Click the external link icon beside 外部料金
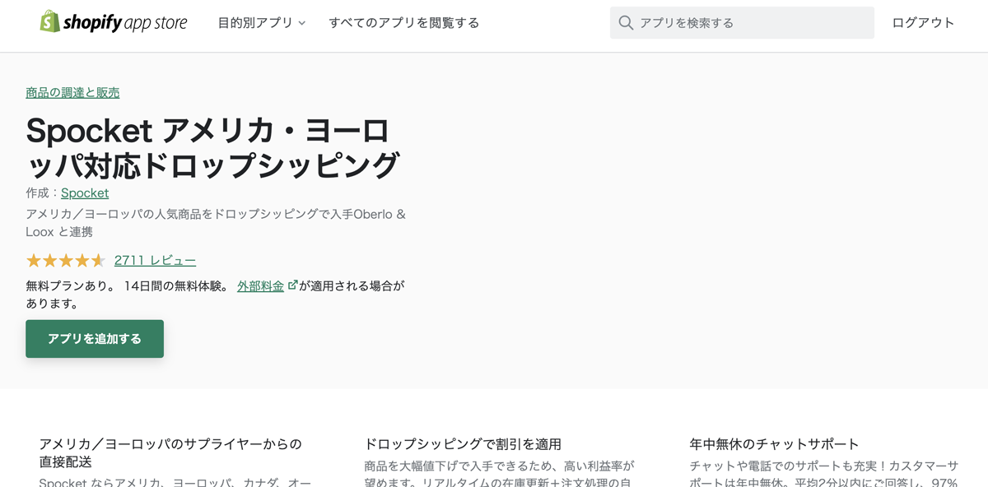Screen dimensions: 988x487 click(292, 285)
